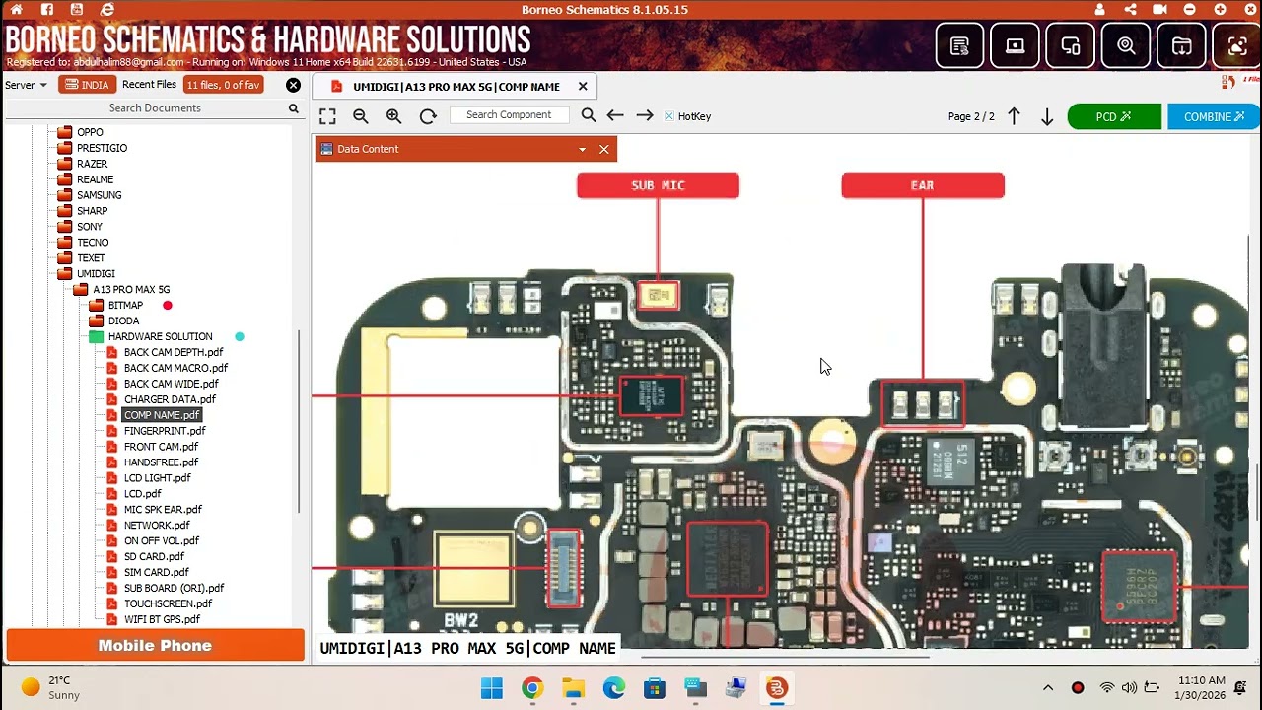Go back with the left arrow
Image resolution: width=1262 pixels, height=710 pixels.
point(615,116)
